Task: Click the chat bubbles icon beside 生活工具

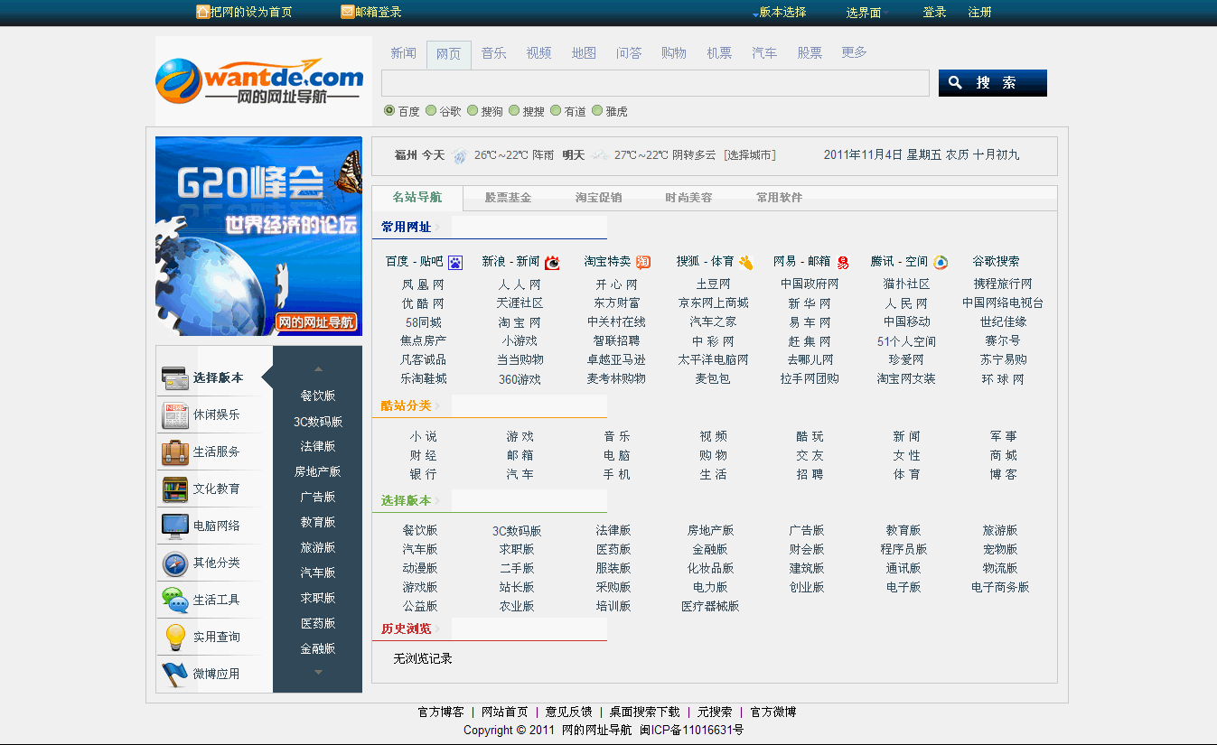Action: click(174, 599)
